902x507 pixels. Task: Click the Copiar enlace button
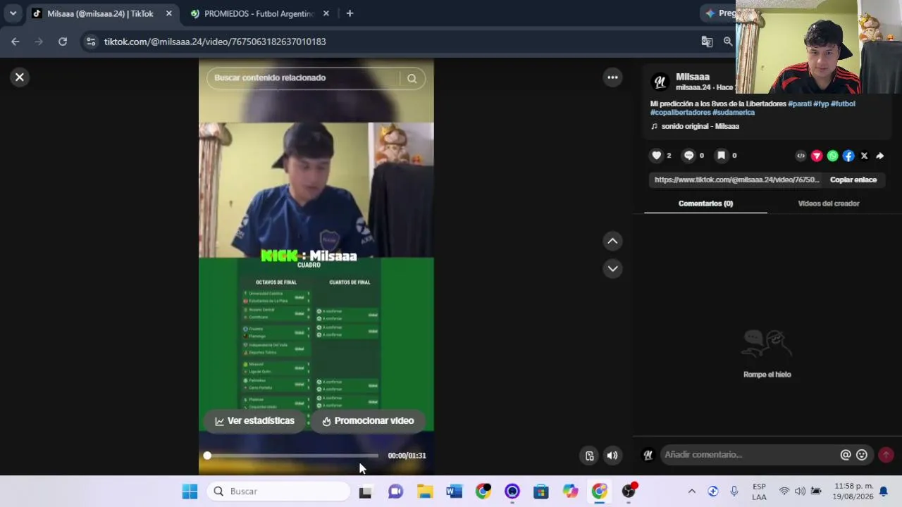tap(853, 180)
